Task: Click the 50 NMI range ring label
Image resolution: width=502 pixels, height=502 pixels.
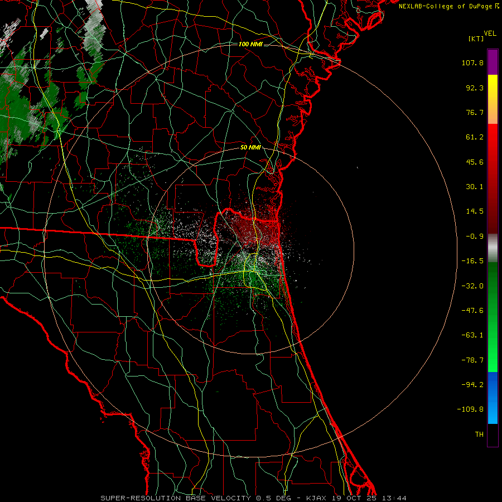Action: coord(250,147)
